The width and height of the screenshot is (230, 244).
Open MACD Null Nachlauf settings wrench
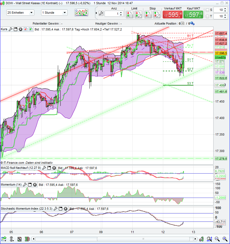44,168
